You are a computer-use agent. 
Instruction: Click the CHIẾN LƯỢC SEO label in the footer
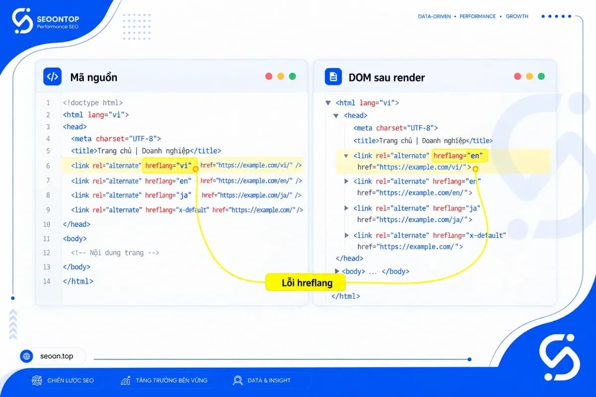tap(71, 381)
